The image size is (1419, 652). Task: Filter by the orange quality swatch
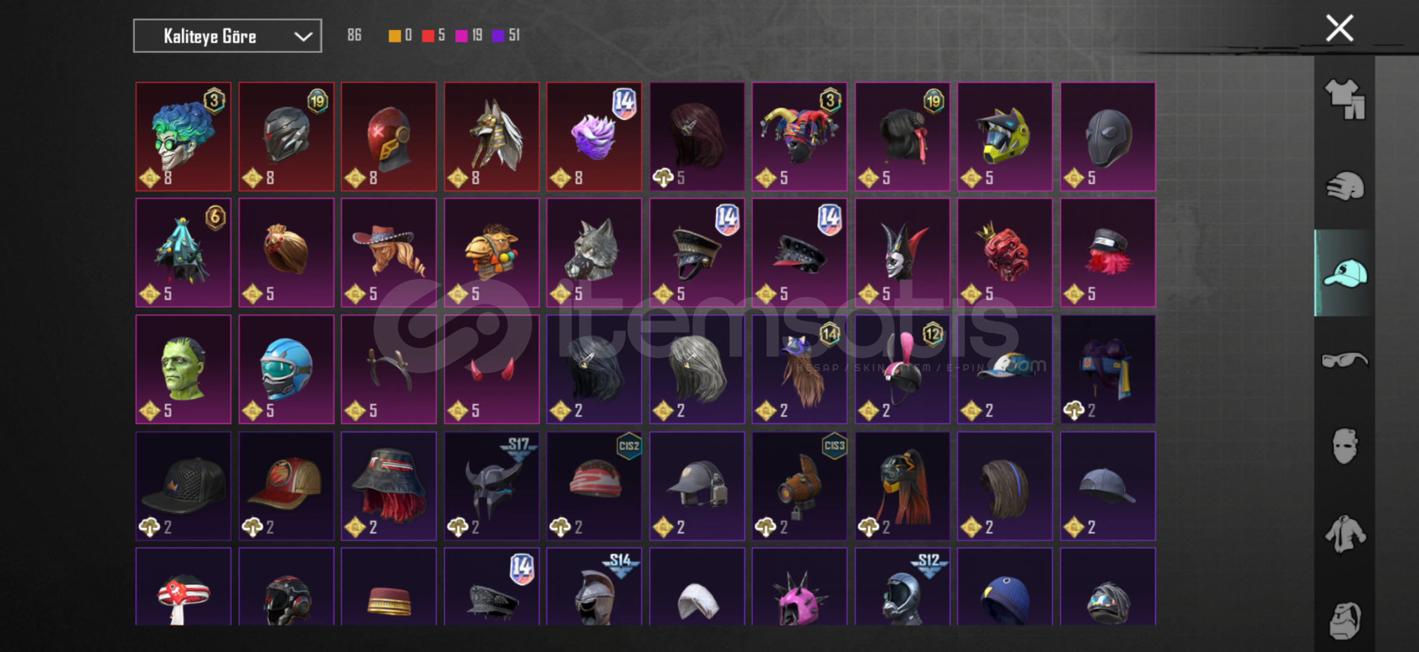pos(395,36)
